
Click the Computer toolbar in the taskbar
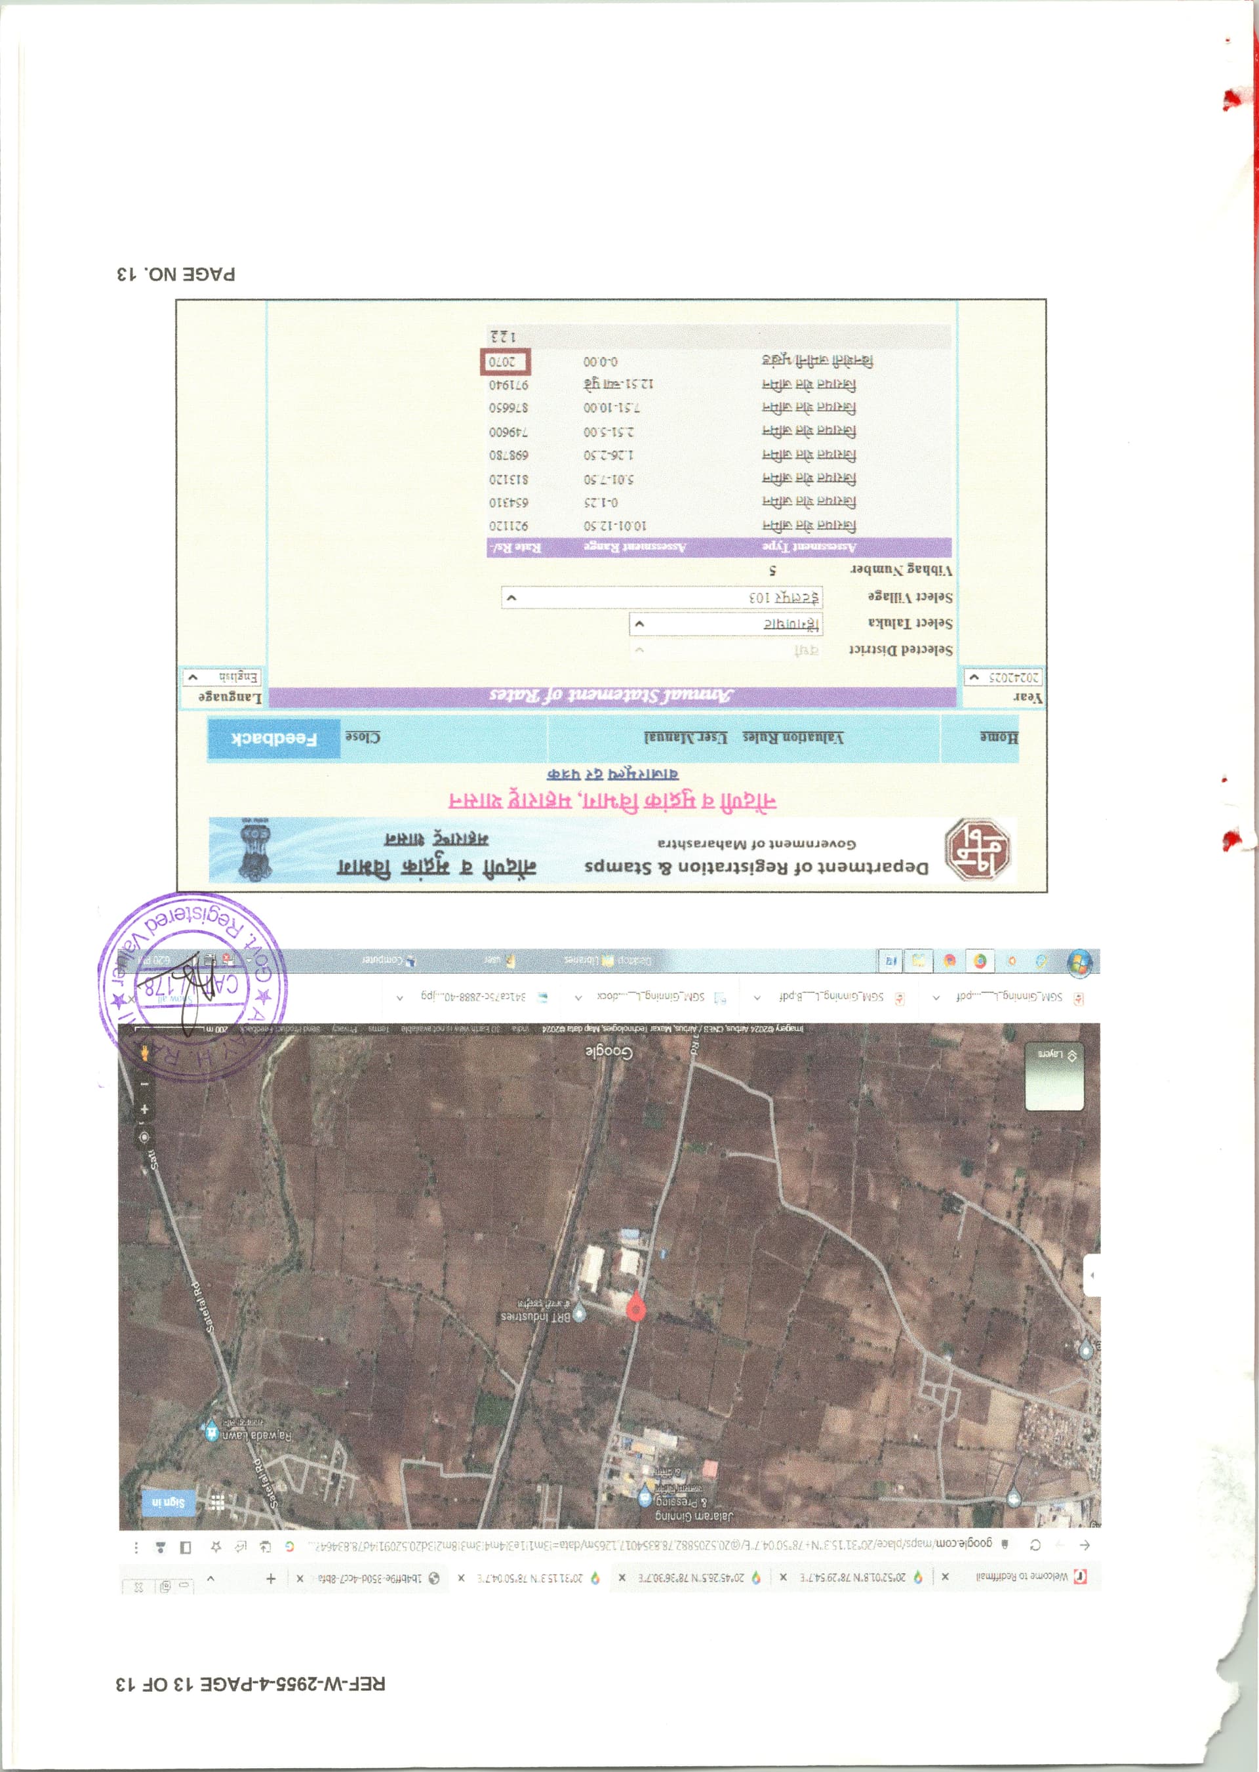point(388,960)
